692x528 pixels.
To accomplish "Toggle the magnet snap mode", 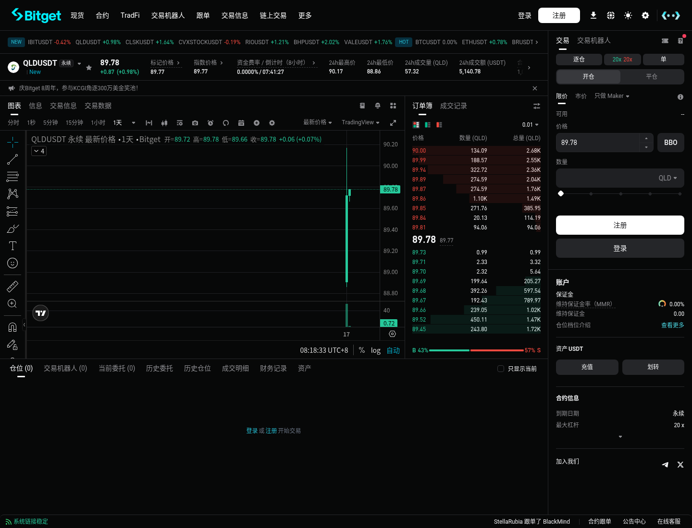I will point(12,327).
